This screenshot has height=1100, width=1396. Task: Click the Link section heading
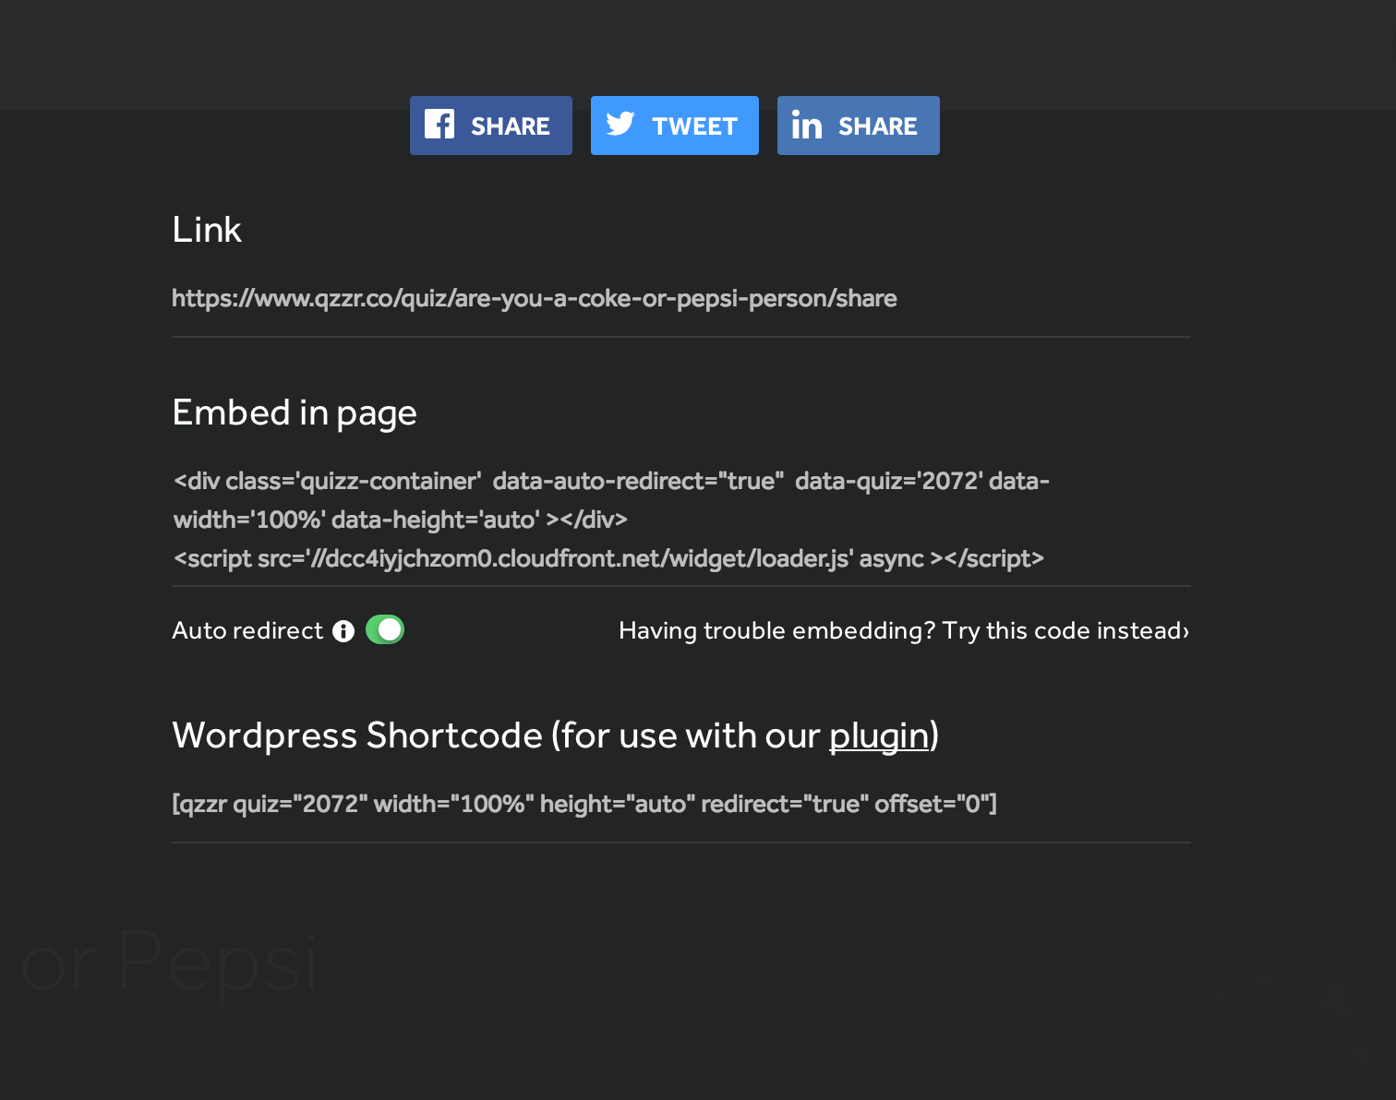click(x=207, y=230)
